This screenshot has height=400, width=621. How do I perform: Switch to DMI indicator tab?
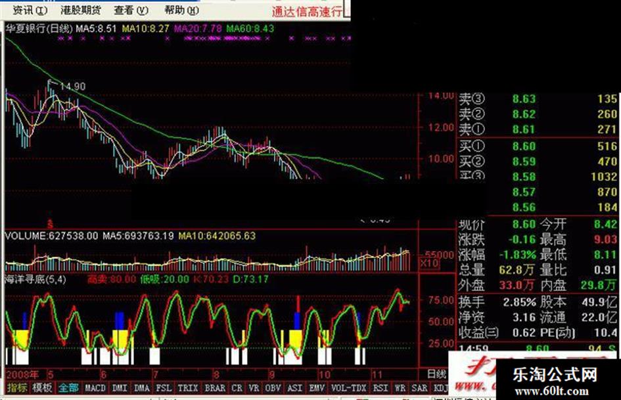click(119, 388)
